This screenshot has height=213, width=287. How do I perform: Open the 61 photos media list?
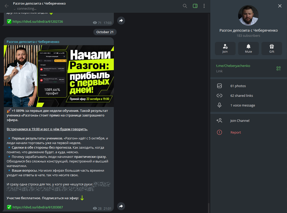(248, 86)
